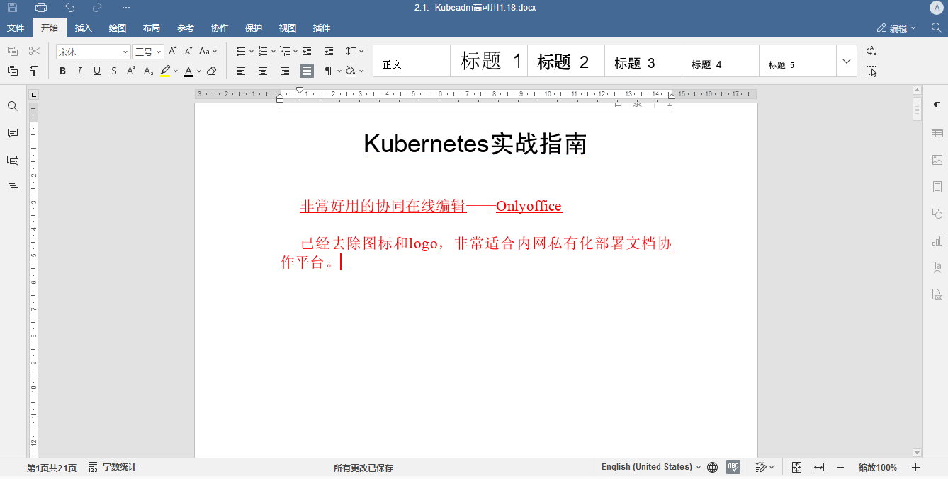Expand the multilevel list dropdown arrow

pyautogui.click(x=295, y=52)
